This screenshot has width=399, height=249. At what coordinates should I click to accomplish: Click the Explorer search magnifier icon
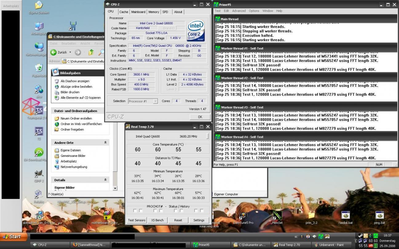101,52
